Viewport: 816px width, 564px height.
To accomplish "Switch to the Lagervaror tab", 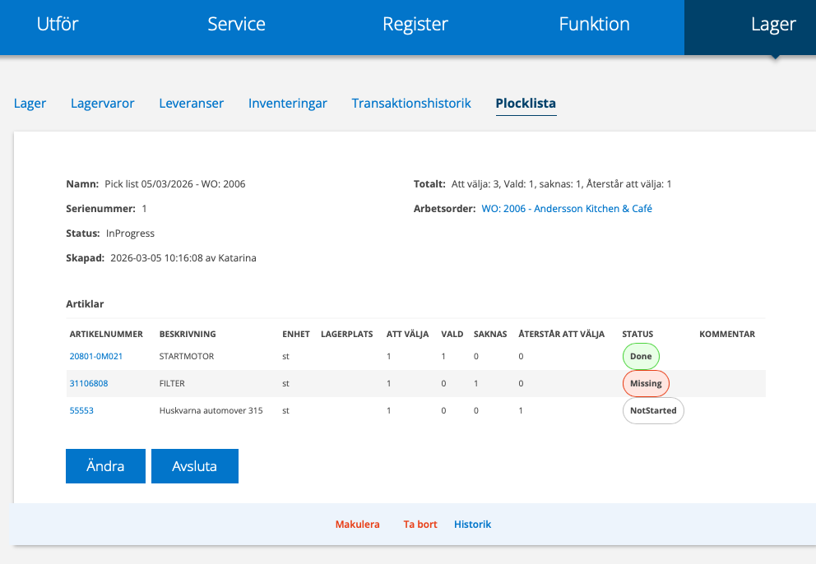I will point(103,104).
